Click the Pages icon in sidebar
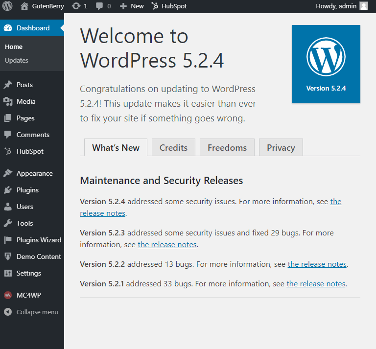 click(x=8, y=118)
